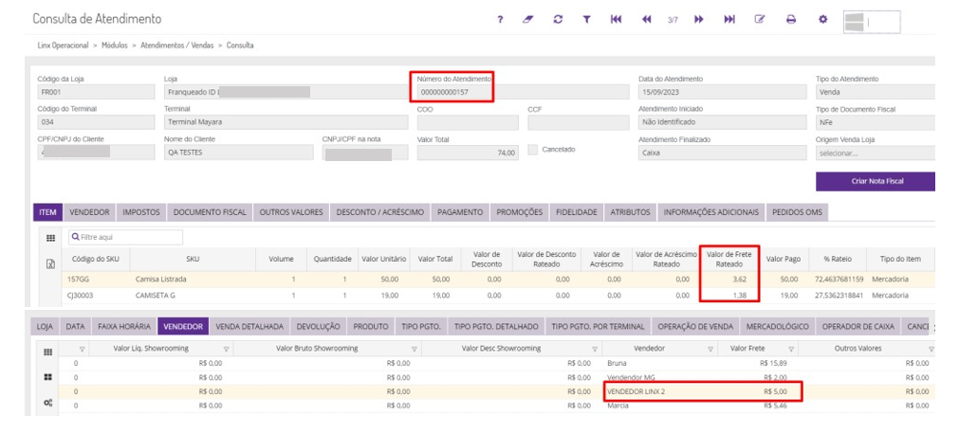Open the ATRIBUTOS tab
The width and height of the screenshot is (959, 434).
click(630, 212)
